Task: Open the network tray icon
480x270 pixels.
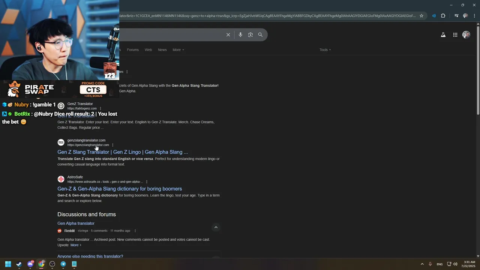Action: coord(449,264)
